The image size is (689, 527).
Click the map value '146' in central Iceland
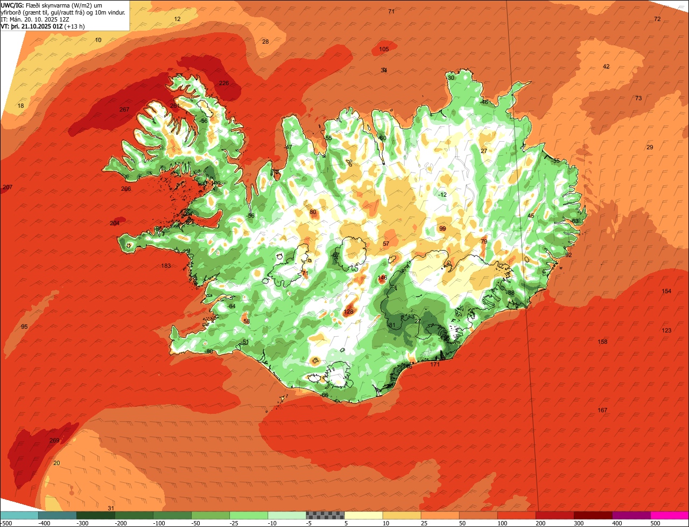tap(382, 278)
